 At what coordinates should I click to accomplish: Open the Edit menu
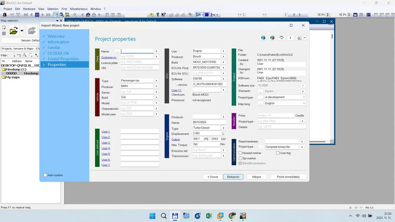[x=17, y=9]
